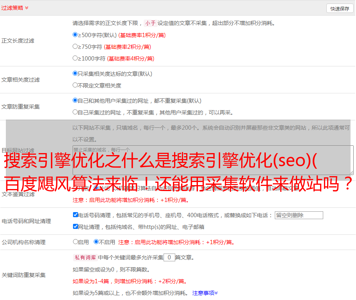Click the 私有词库 tag

click(x=85, y=257)
